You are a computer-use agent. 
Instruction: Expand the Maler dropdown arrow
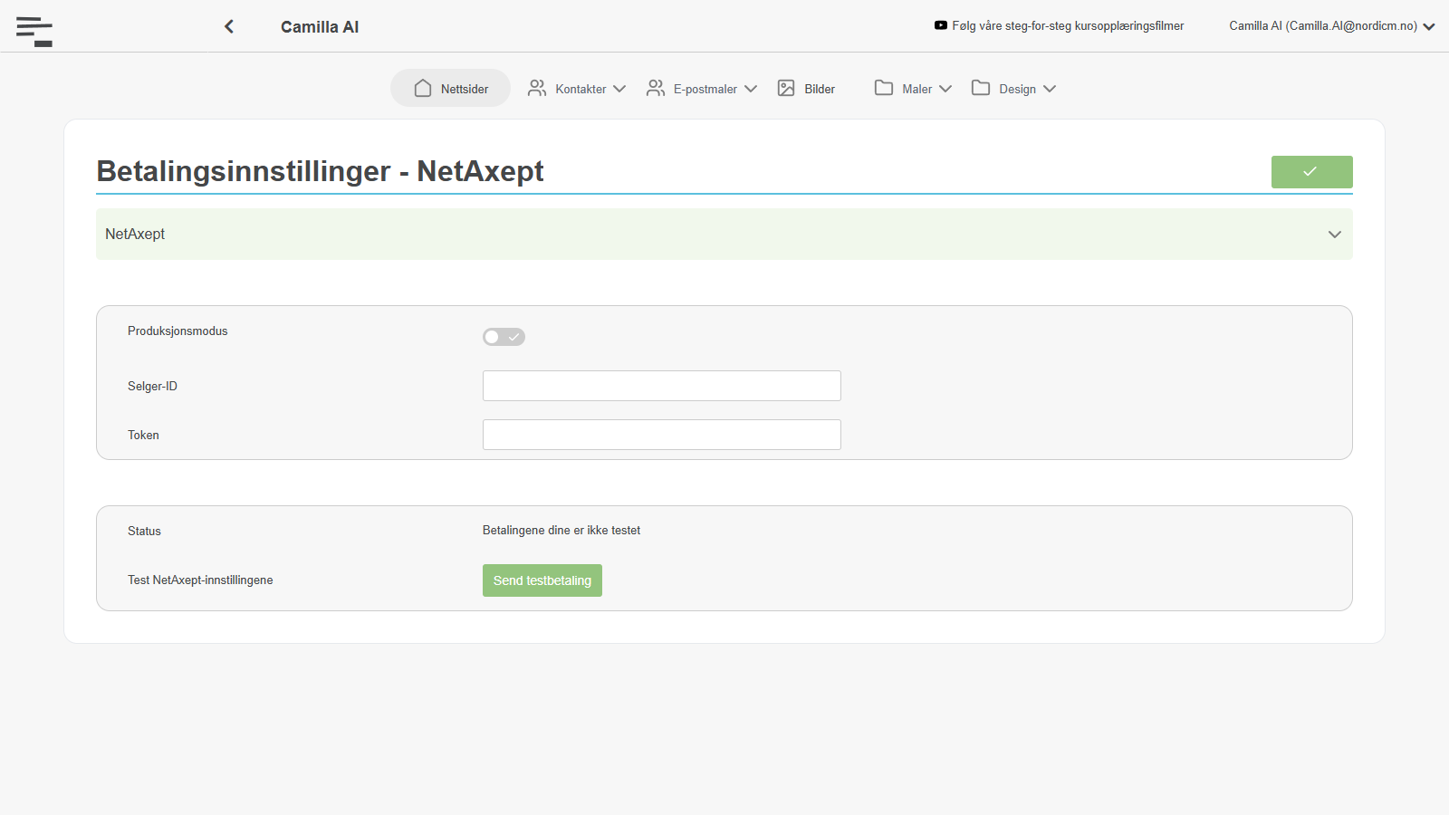pyautogui.click(x=945, y=89)
